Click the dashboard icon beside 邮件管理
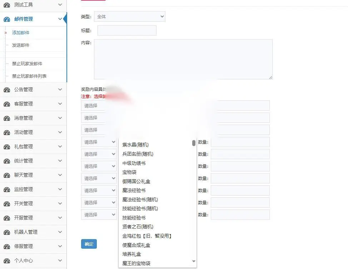The height and width of the screenshot is (269, 348). coord(7,19)
